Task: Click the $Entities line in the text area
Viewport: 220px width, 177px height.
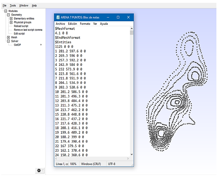Action: [x=63, y=42]
